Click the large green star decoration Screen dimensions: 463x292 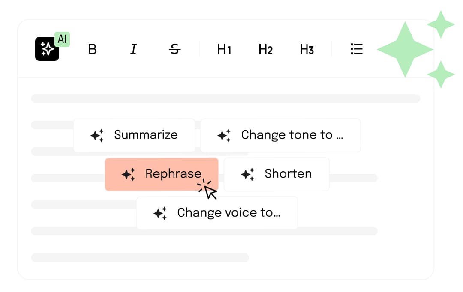pyautogui.click(x=404, y=49)
